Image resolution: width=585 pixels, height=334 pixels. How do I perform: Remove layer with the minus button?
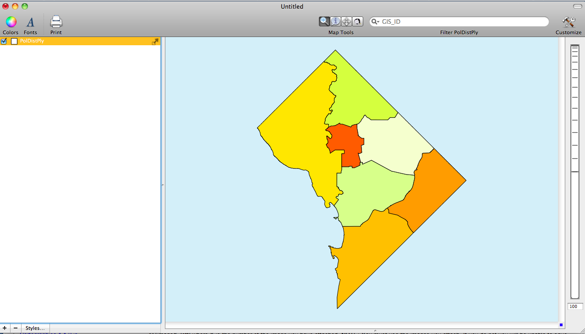[x=15, y=328]
